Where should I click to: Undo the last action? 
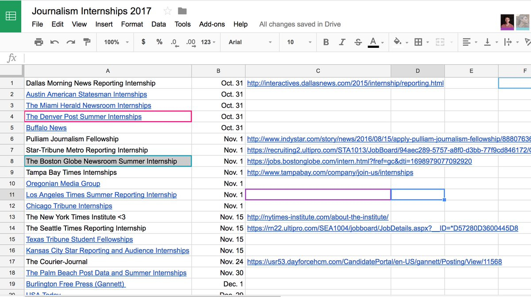coord(55,42)
